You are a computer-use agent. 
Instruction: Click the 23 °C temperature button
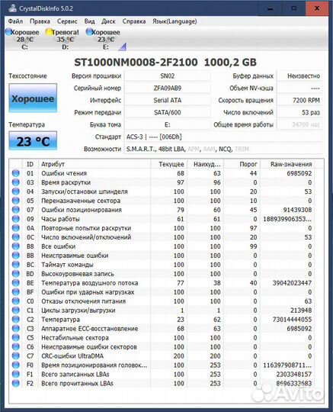(33, 141)
